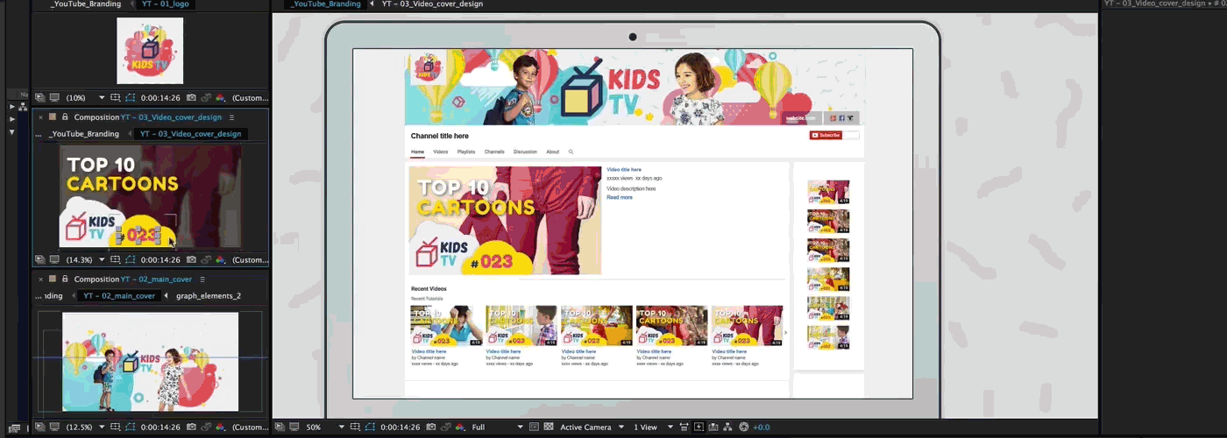Open show channel and color management in main viewer

click(459, 427)
